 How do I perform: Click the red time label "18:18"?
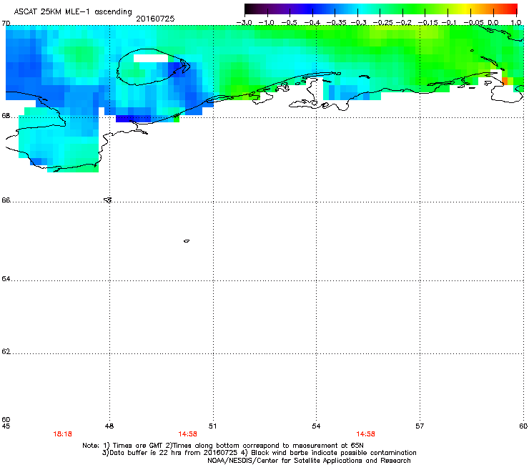(62, 434)
